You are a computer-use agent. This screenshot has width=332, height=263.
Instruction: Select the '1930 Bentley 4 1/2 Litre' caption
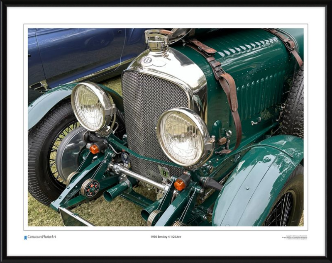coord(166,237)
